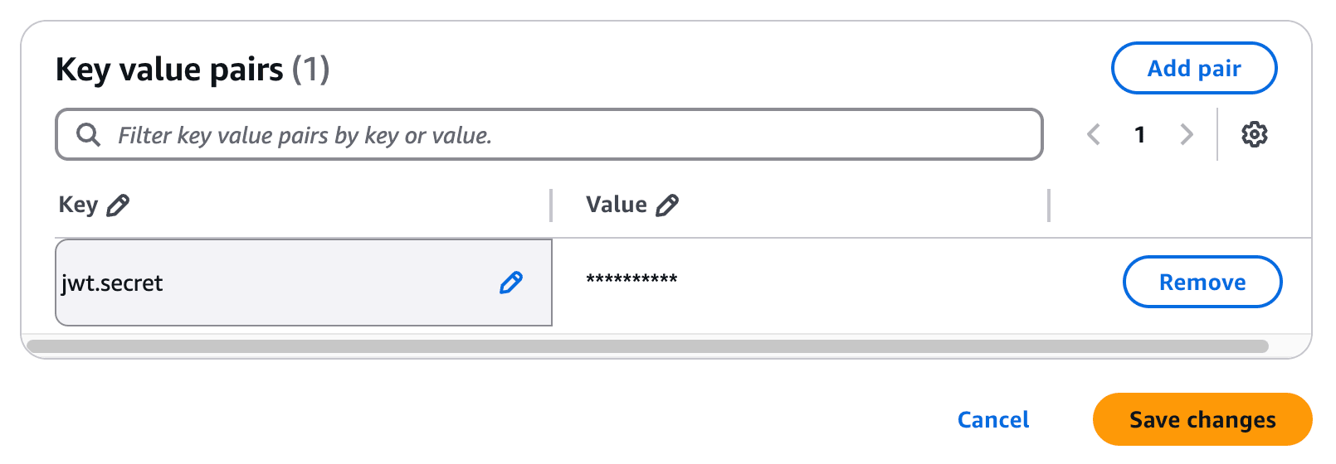Edit jwt.secret using blue pencil icon
1336x464 pixels.
click(x=511, y=283)
